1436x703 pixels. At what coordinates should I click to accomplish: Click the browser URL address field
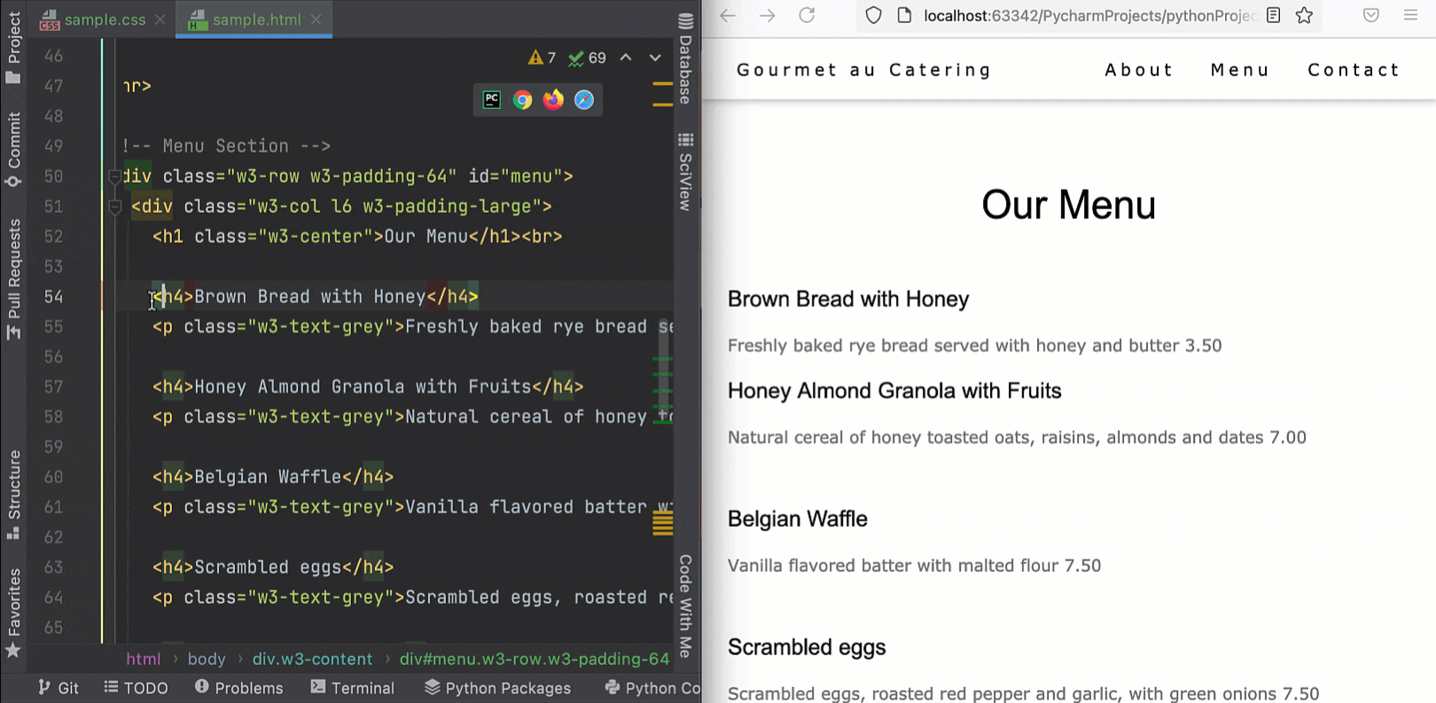click(1088, 15)
